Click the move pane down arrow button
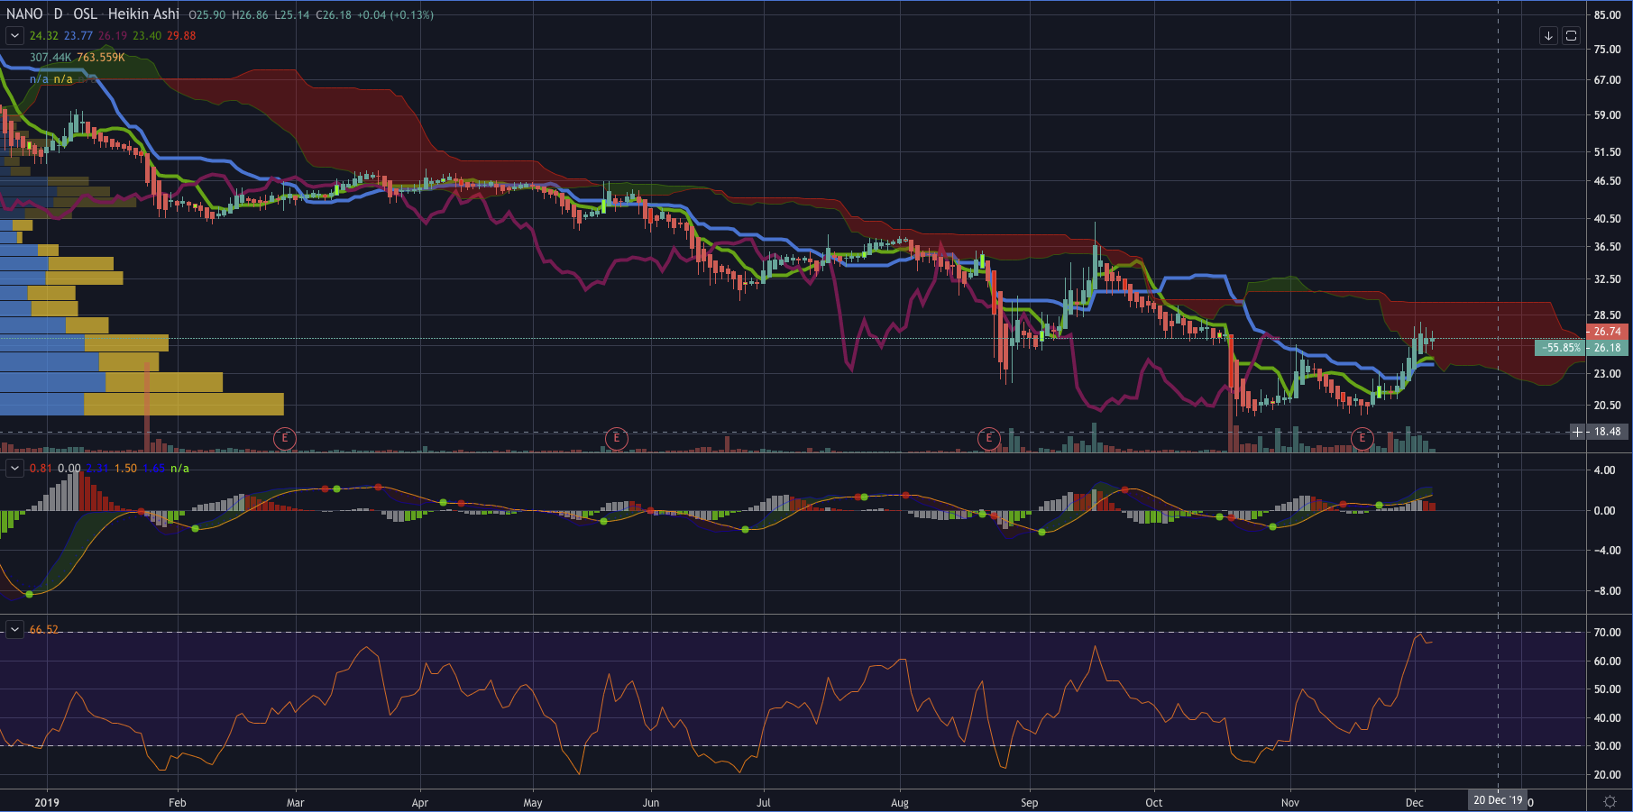The image size is (1633, 812). click(x=1548, y=36)
